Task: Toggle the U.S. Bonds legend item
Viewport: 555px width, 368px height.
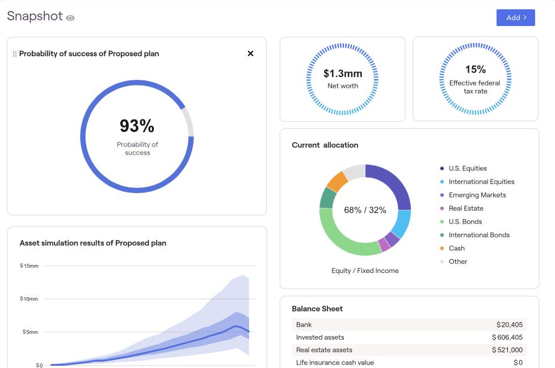Action: point(460,222)
